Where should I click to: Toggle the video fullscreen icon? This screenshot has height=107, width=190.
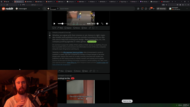[102, 24]
